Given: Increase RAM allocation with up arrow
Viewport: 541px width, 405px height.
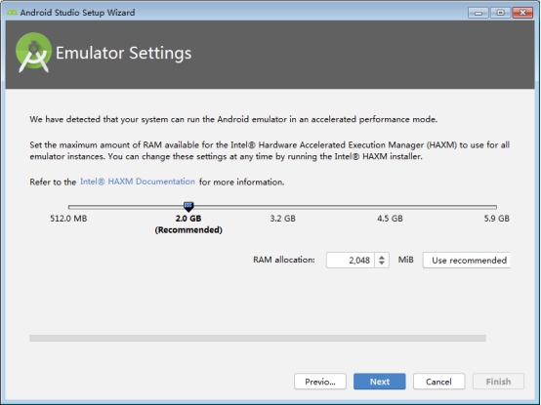Looking at the screenshot, I should click(x=382, y=257).
